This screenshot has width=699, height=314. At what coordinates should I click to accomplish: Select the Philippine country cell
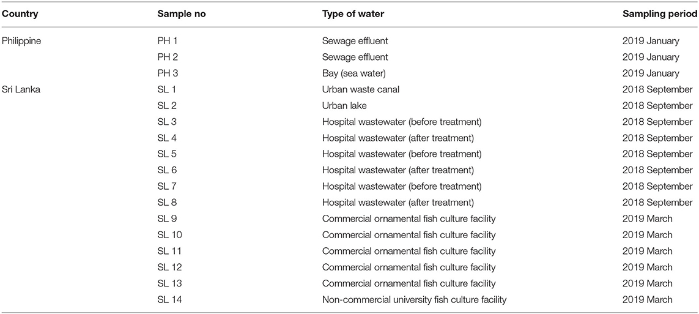coord(22,41)
